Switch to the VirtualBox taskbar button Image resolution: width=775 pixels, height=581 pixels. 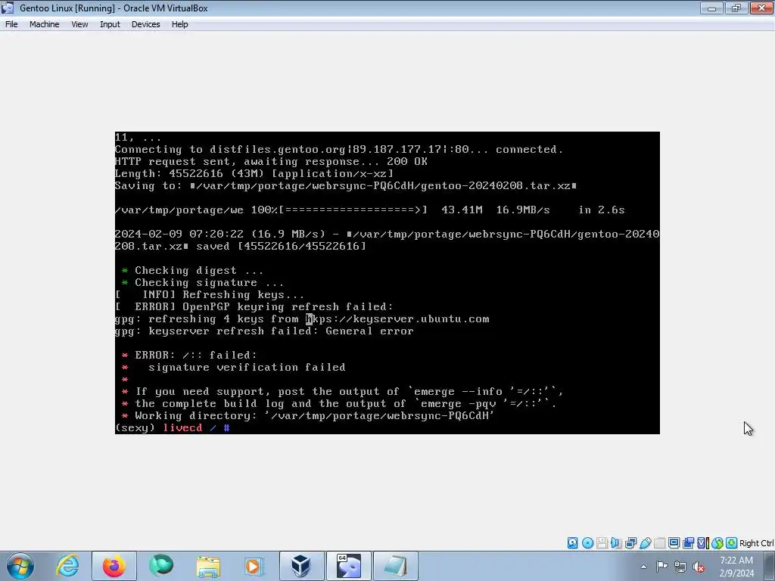click(301, 566)
